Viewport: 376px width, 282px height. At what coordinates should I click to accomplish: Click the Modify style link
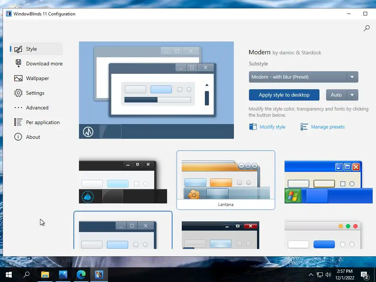click(x=272, y=127)
